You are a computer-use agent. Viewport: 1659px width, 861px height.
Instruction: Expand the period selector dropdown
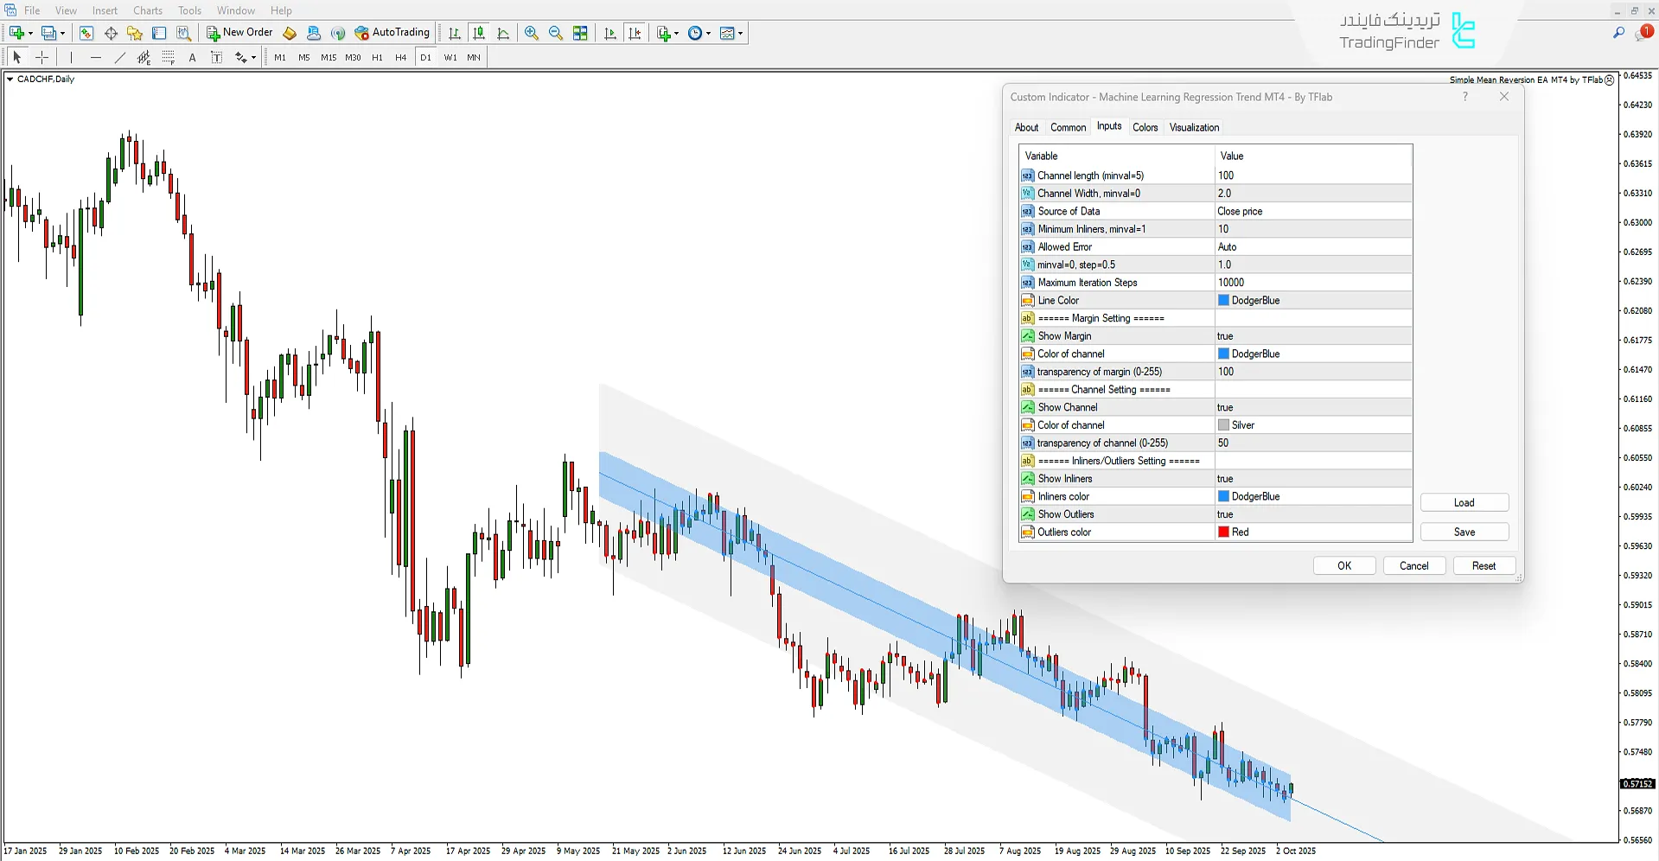click(x=707, y=33)
